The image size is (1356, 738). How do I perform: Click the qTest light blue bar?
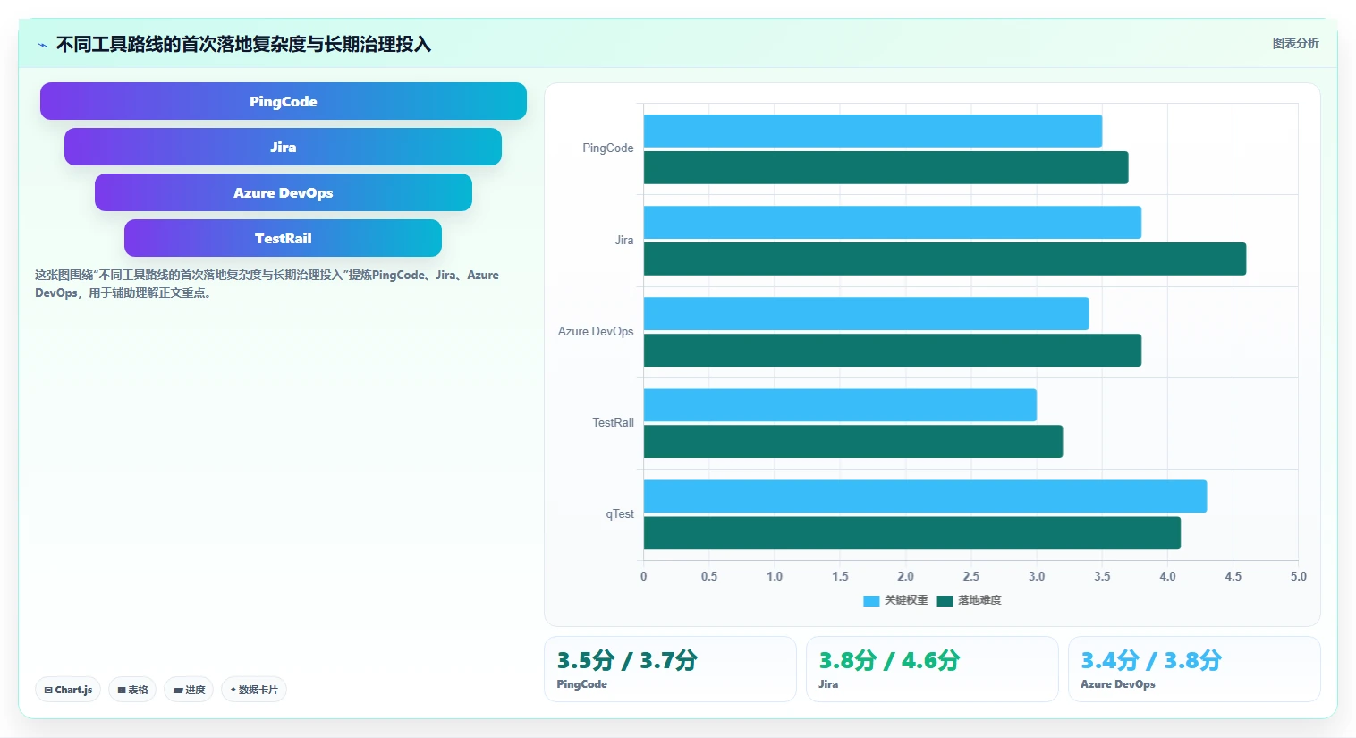tap(925, 496)
